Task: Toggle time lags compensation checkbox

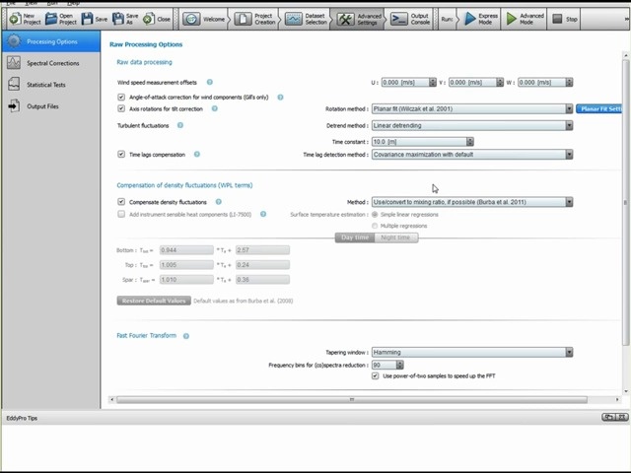Action: click(121, 154)
